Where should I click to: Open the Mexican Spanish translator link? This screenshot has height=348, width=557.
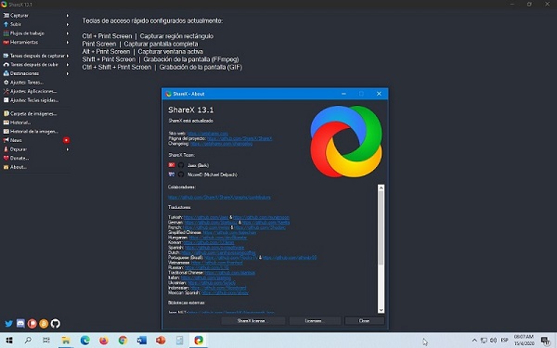[x=225, y=292]
